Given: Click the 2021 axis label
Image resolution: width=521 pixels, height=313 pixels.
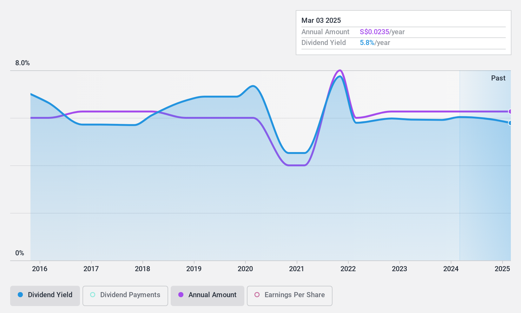Looking at the screenshot, I should point(297,269).
